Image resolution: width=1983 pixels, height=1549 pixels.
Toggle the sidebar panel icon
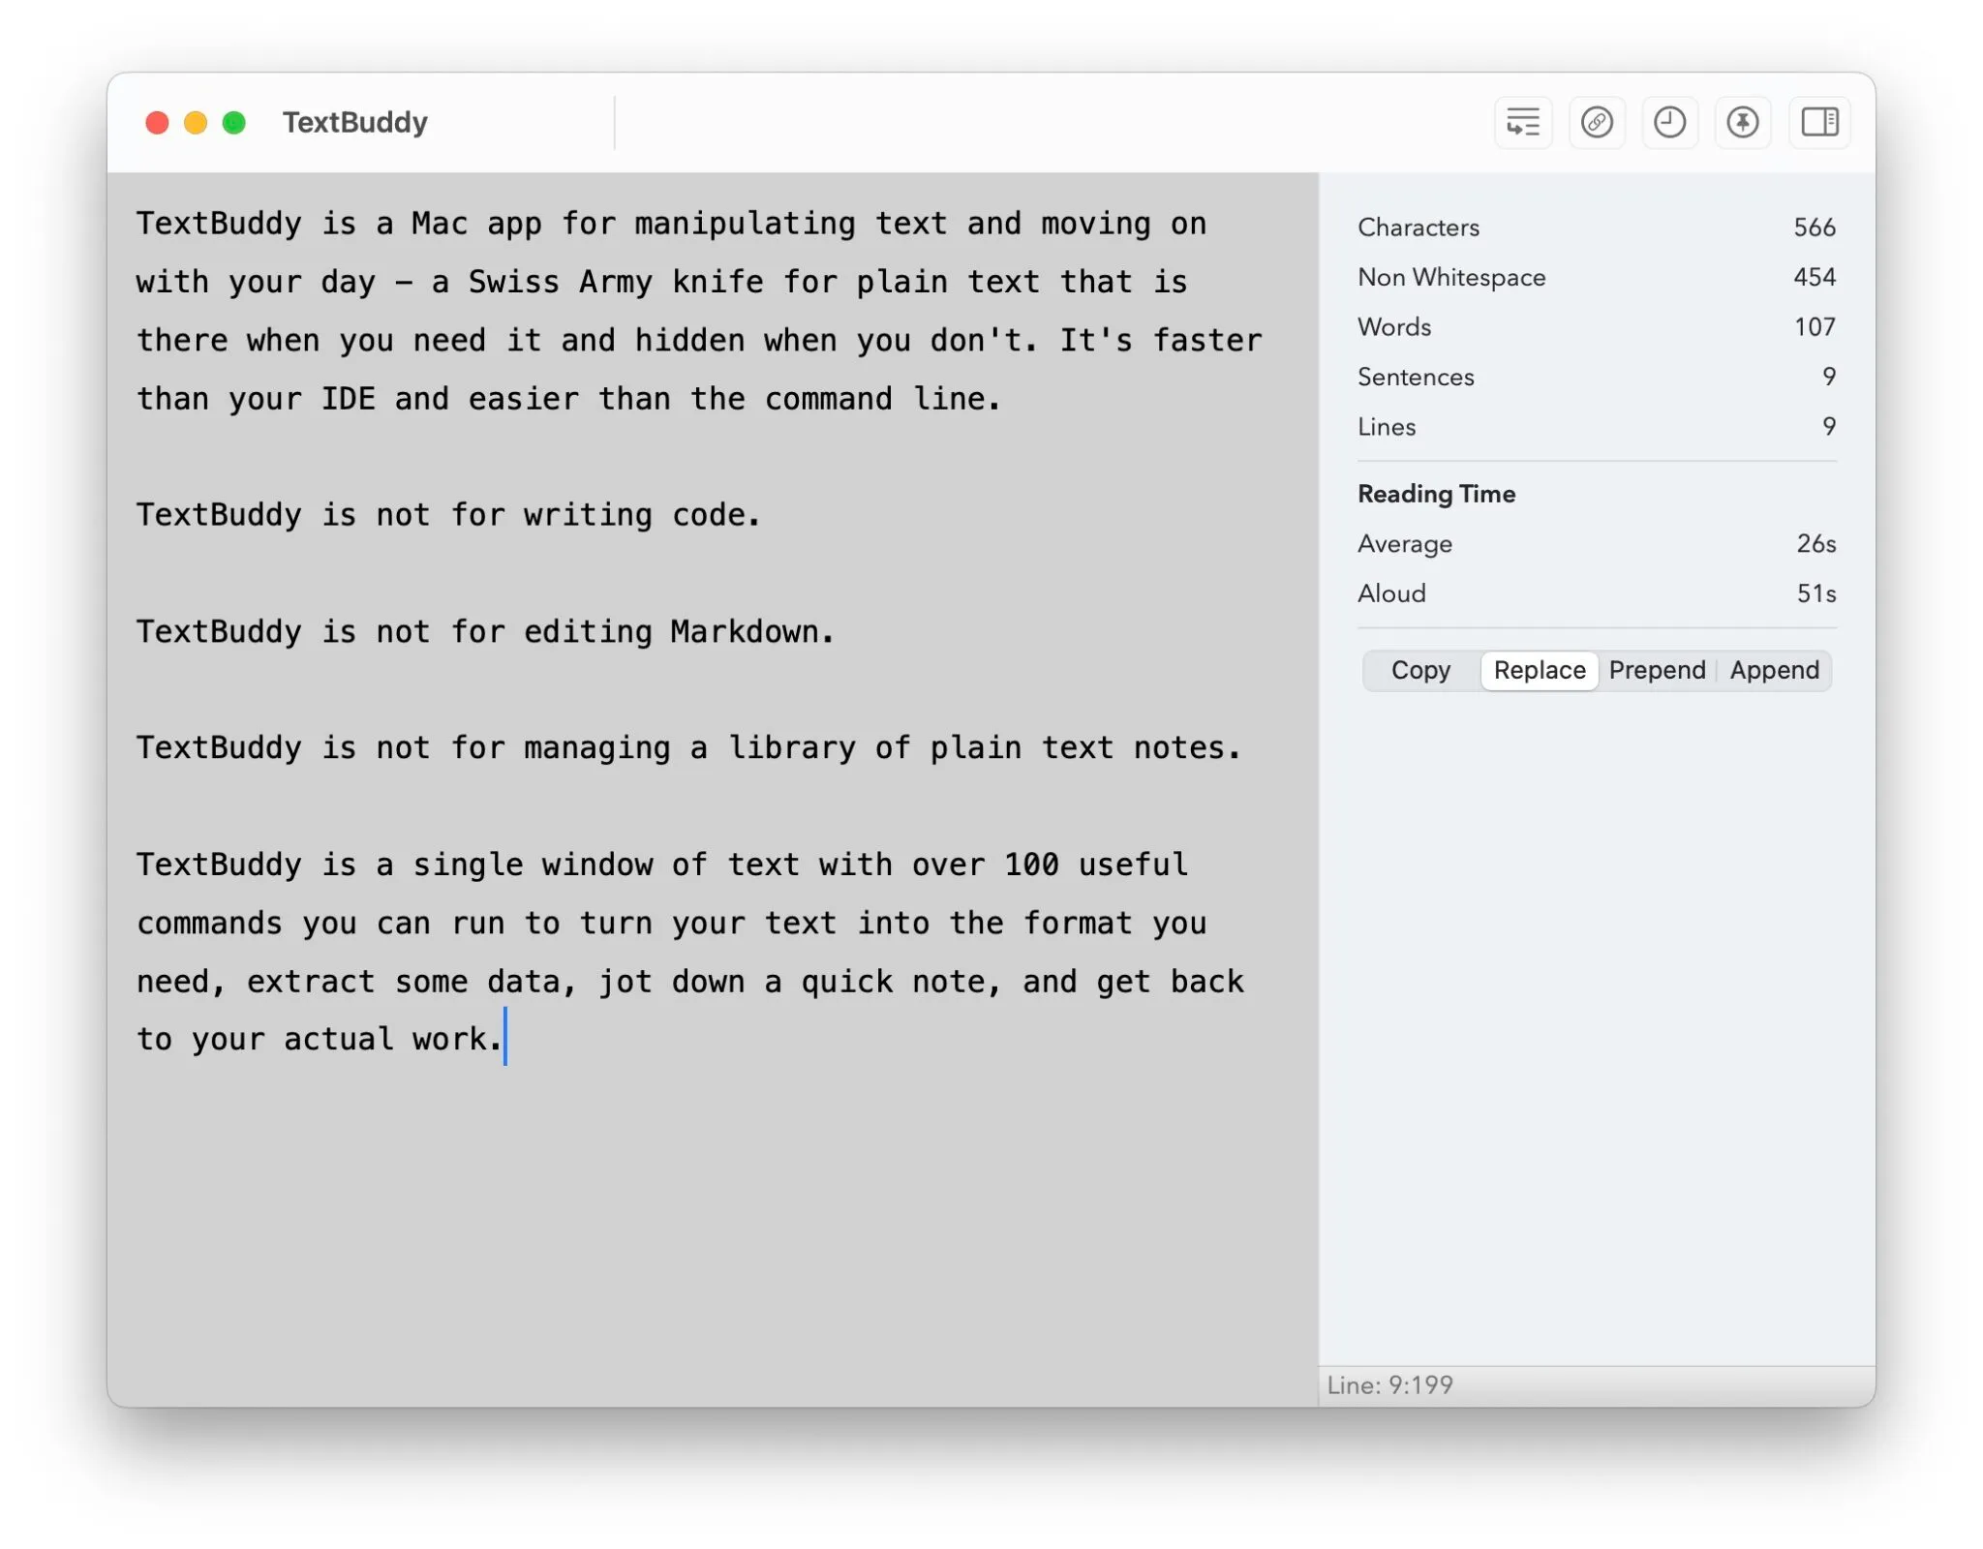click(x=1818, y=122)
